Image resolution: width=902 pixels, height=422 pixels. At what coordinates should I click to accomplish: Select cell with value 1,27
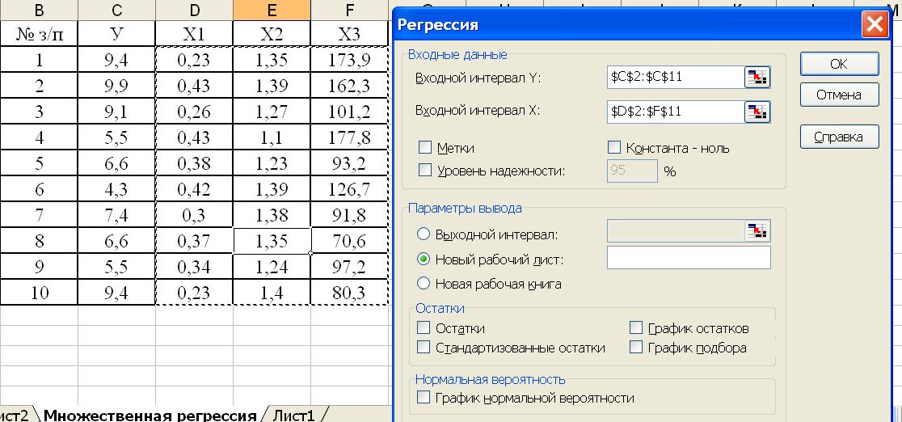(272, 112)
